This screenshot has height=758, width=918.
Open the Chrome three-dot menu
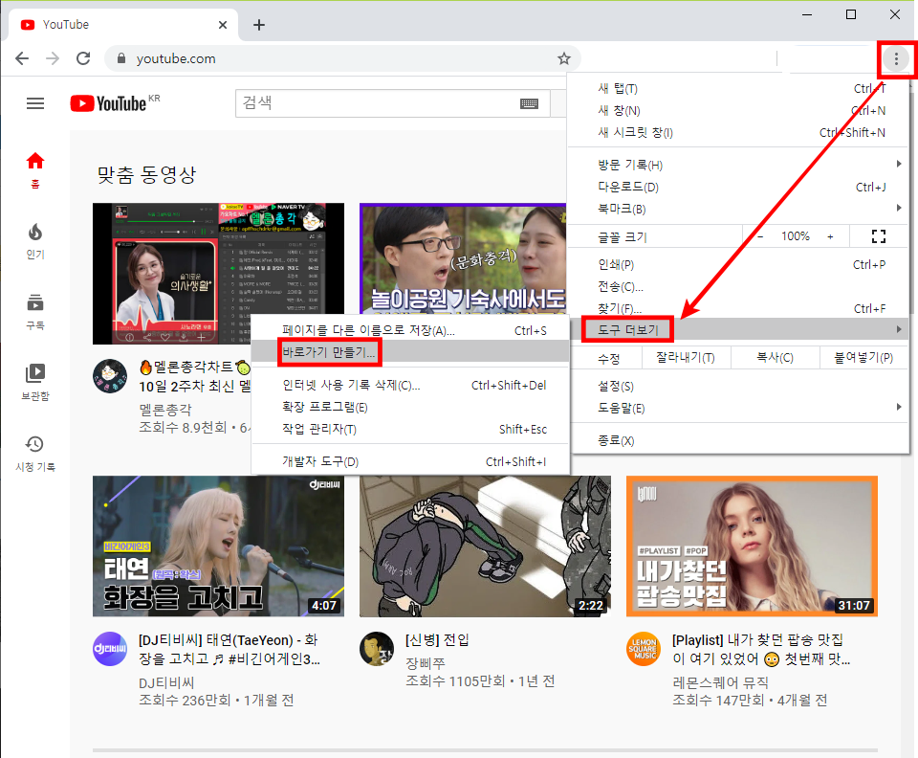(x=896, y=58)
